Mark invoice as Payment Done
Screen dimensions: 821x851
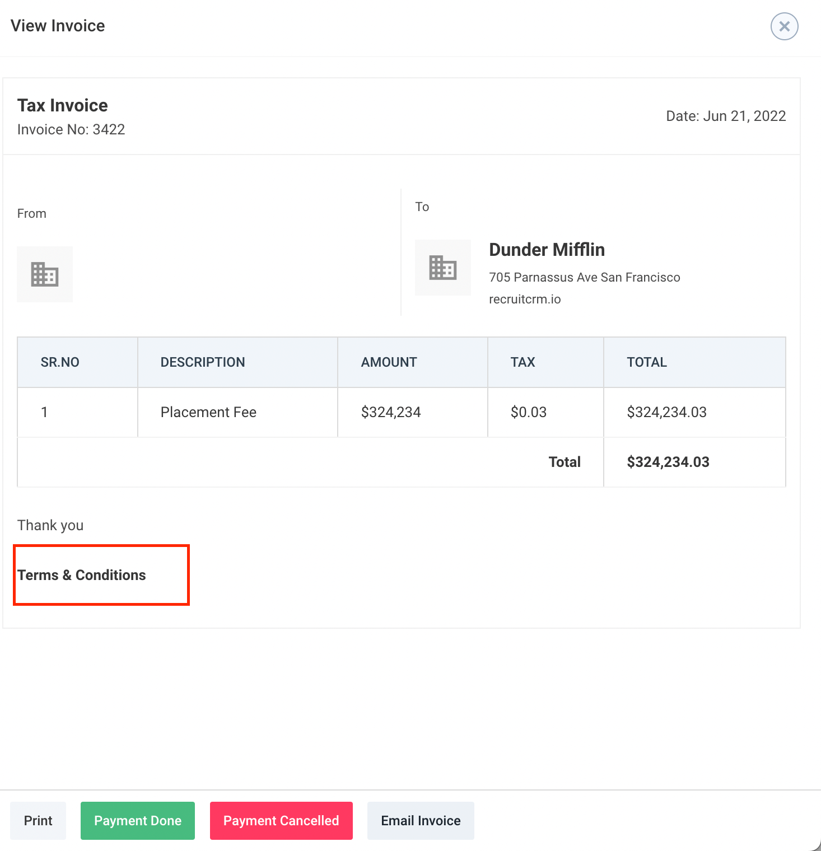[138, 821]
